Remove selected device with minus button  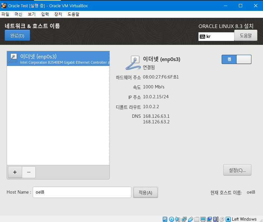pyautogui.click(x=29, y=172)
